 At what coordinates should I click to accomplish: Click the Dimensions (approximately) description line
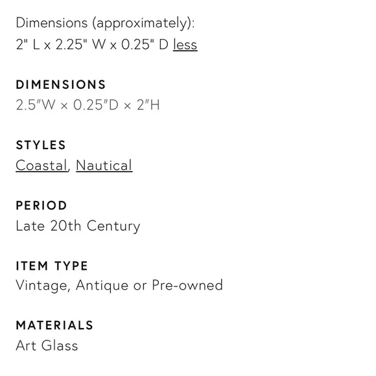(x=105, y=23)
